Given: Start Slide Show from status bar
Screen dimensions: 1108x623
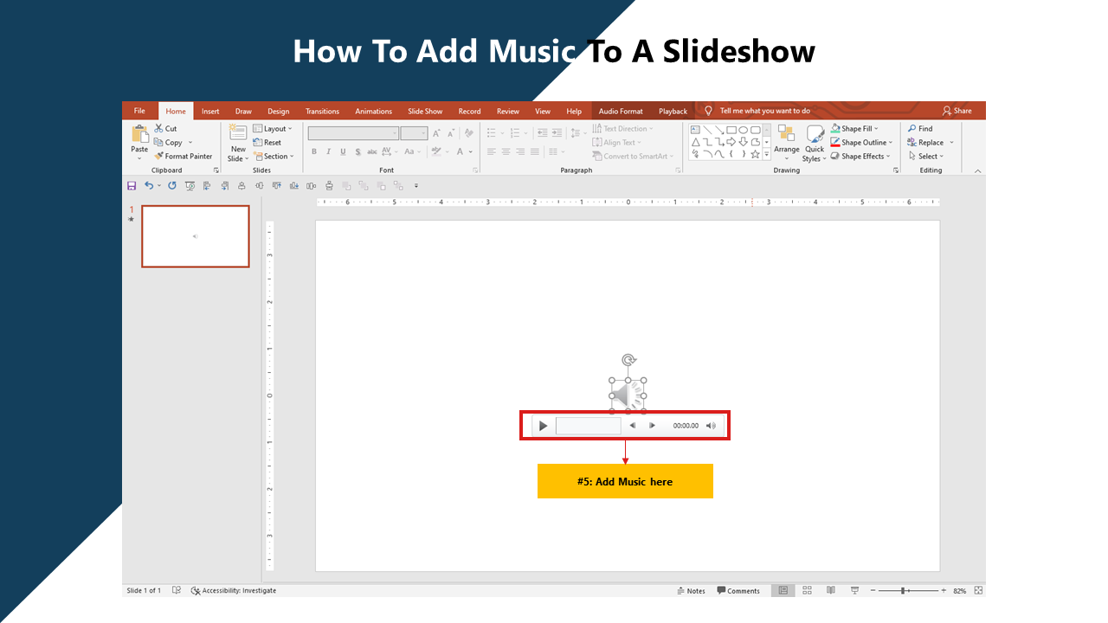Looking at the screenshot, I should coord(854,591).
